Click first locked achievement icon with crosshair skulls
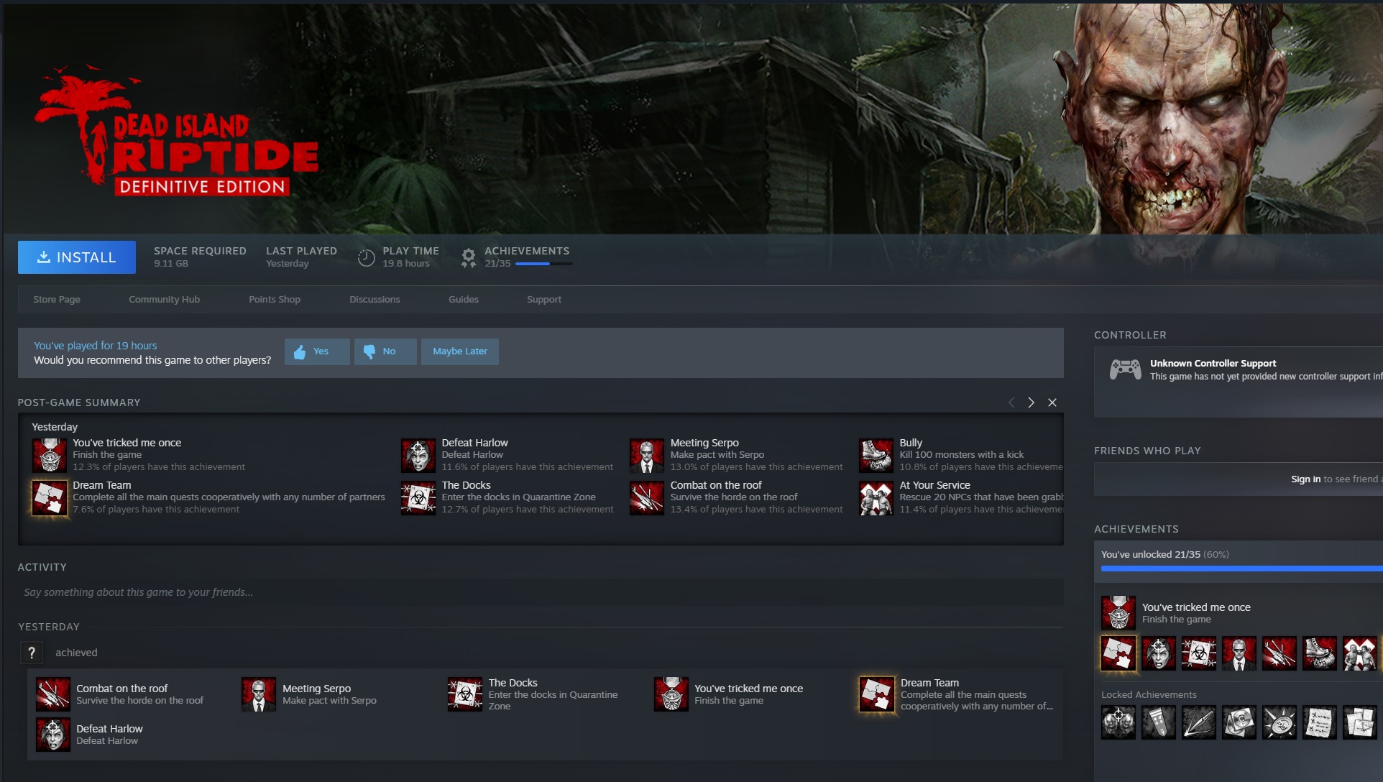Viewport: 1383px width, 782px height. click(1118, 722)
